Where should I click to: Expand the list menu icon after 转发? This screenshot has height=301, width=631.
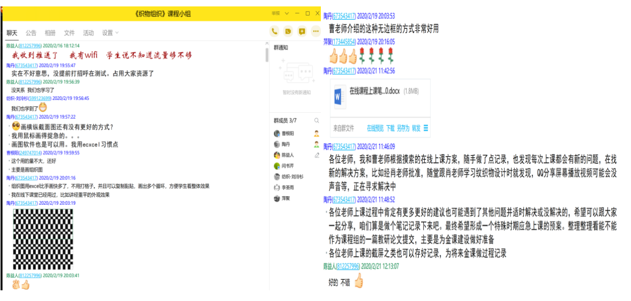pyautogui.click(x=426, y=128)
